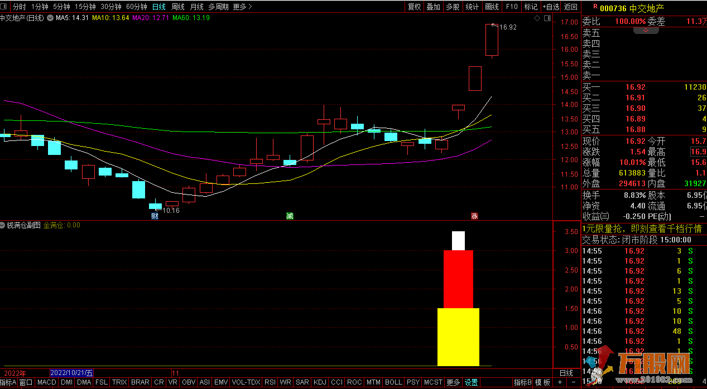Click the plus button on the bottom bar

(560, 382)
